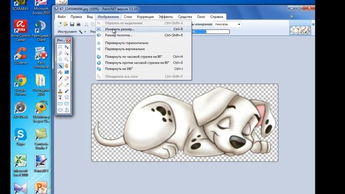Viewport: 345px width, 194px height.
Task: Click the Print toolbar icon
Action: 78,24
